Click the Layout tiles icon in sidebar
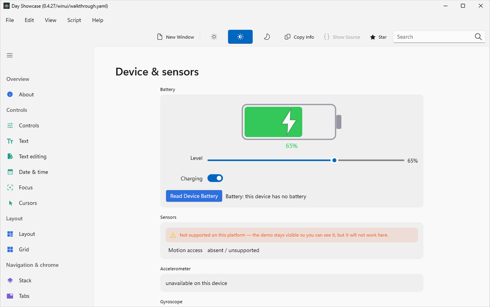 10,234
